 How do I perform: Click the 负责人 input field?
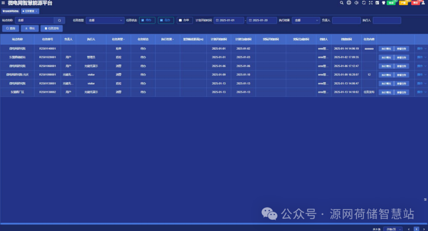coord(346,20)
